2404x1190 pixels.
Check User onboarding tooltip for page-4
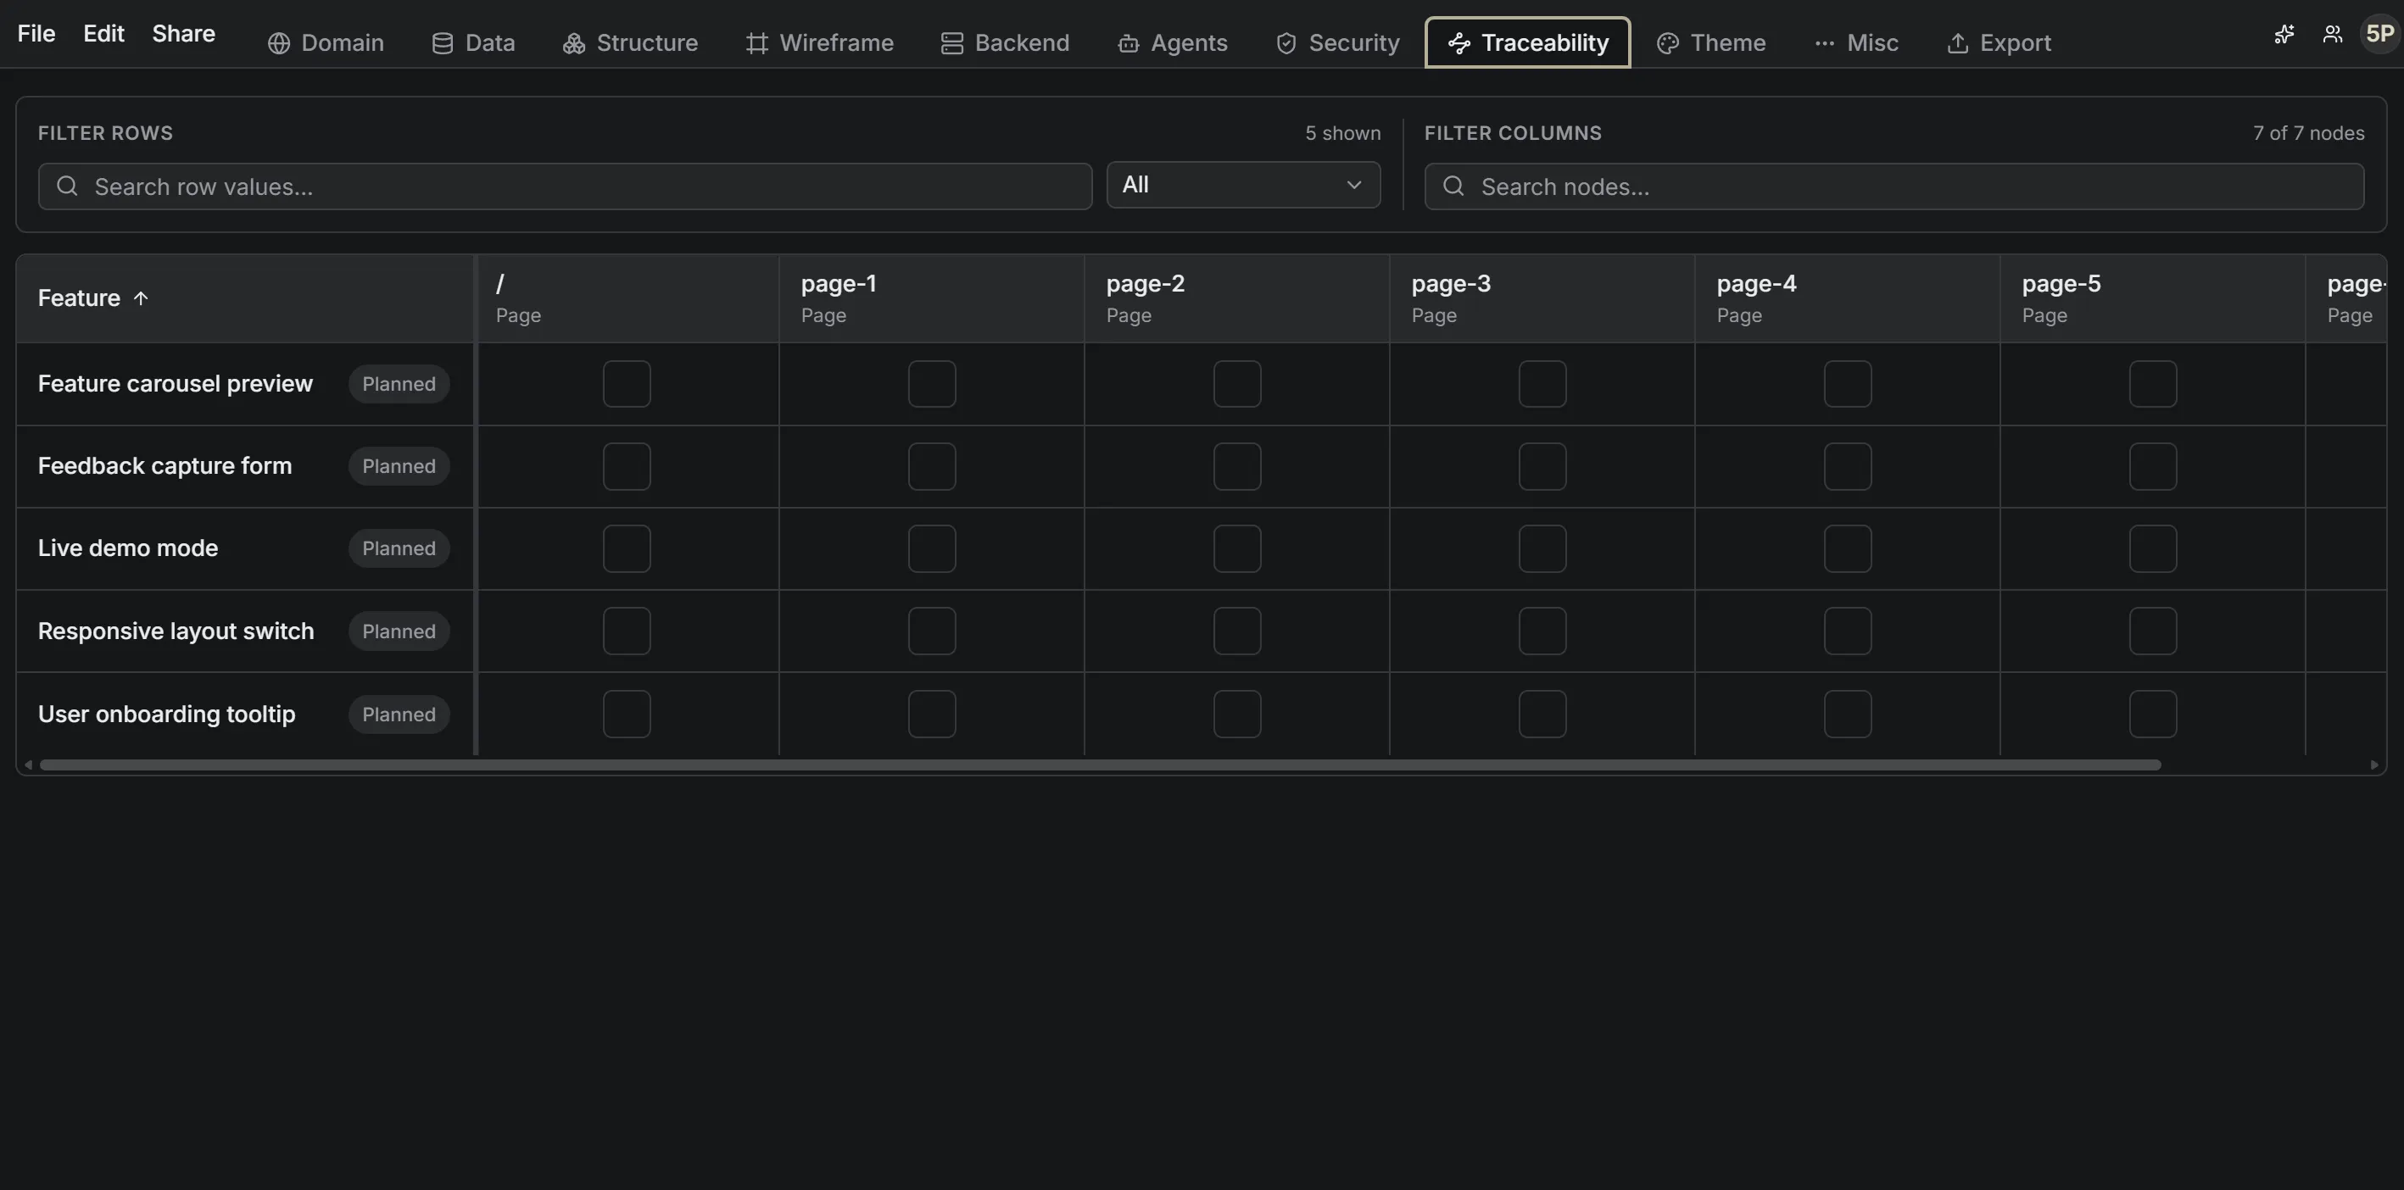click(1847, 715)
